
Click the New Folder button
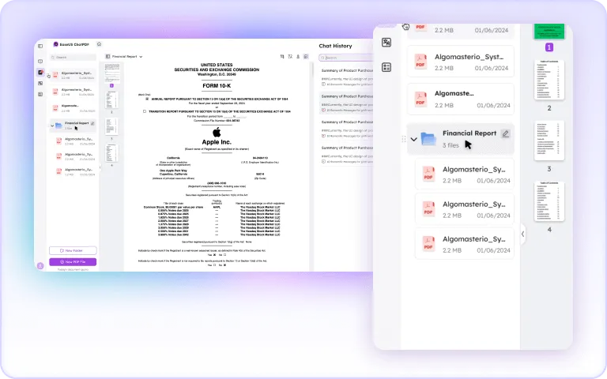pyautogui.click(x=73, y=250)
